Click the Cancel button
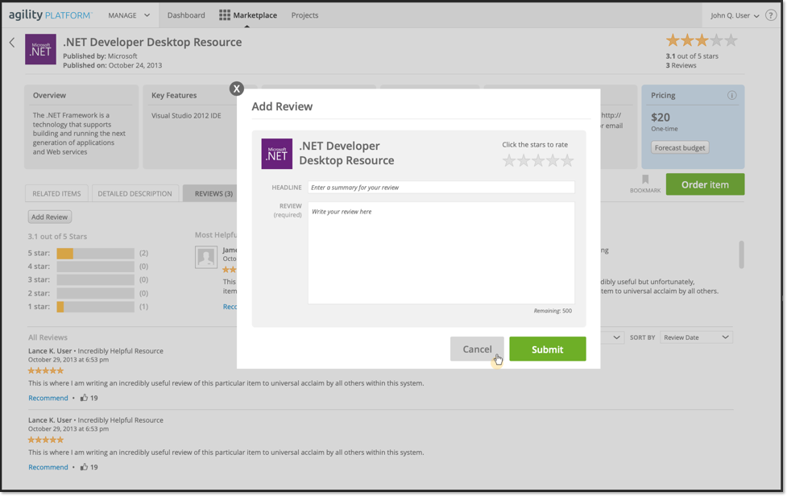The height and width of the screenshot is (496, 787). coord(477,349)
